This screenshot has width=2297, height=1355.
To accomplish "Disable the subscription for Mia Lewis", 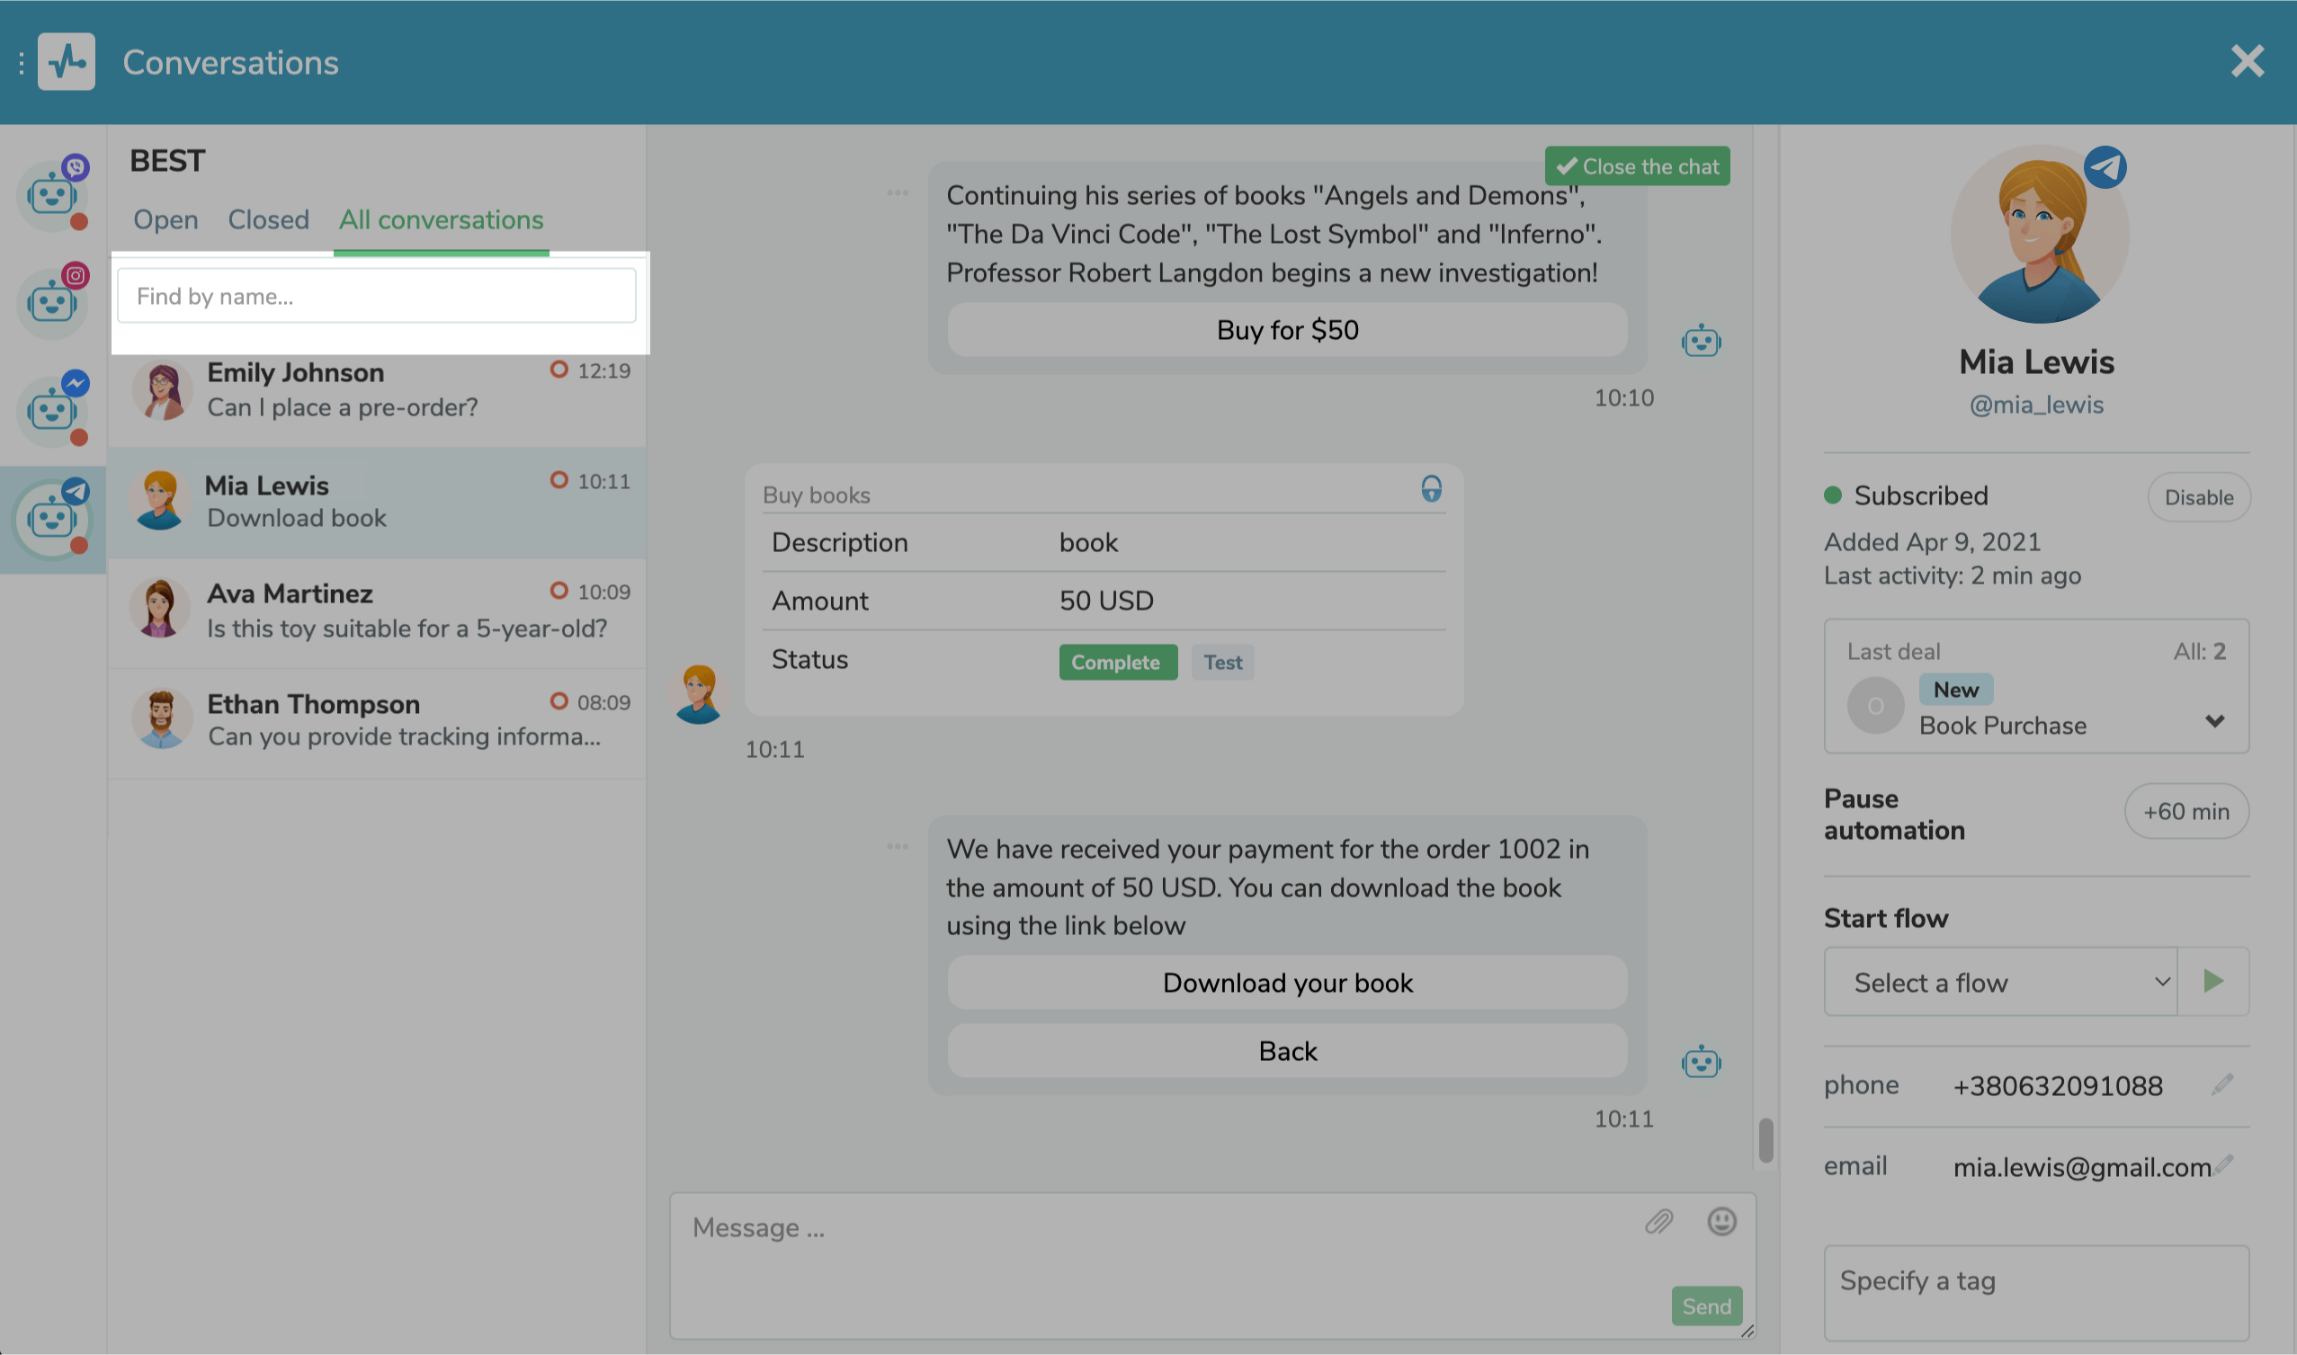I will click(2198, 497).
